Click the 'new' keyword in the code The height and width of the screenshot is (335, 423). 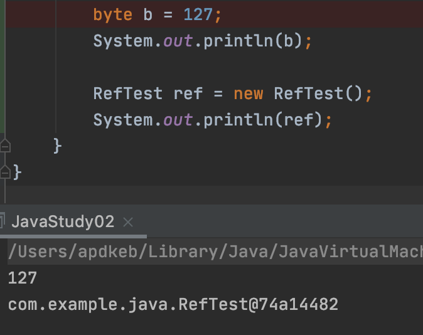coord(248,94)
